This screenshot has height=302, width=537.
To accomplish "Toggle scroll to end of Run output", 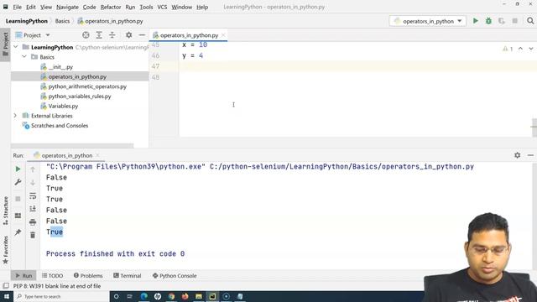I will click(x=33, y=209).
